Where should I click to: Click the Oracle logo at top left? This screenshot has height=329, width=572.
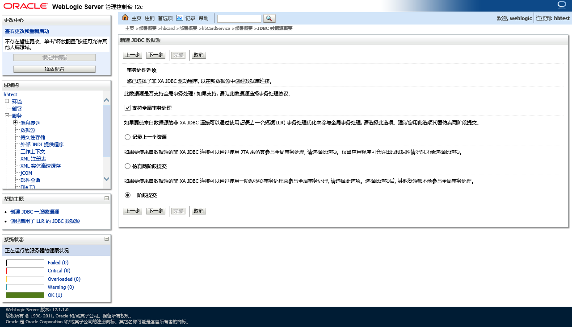click(x=25, y=6)
